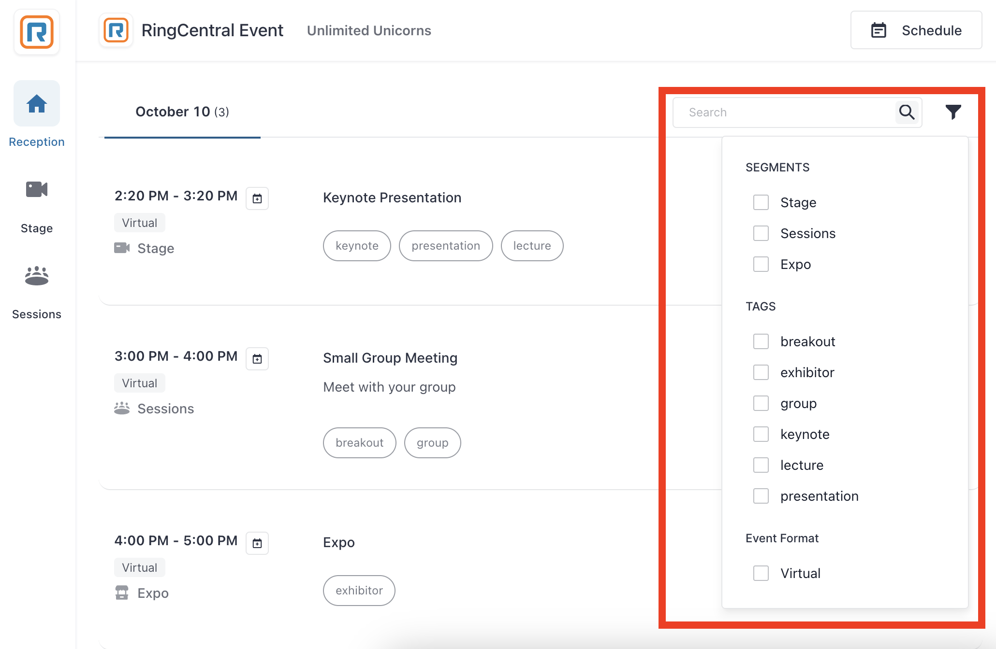
Task: Open Reception home icon
Action: [x=37, y=103]
